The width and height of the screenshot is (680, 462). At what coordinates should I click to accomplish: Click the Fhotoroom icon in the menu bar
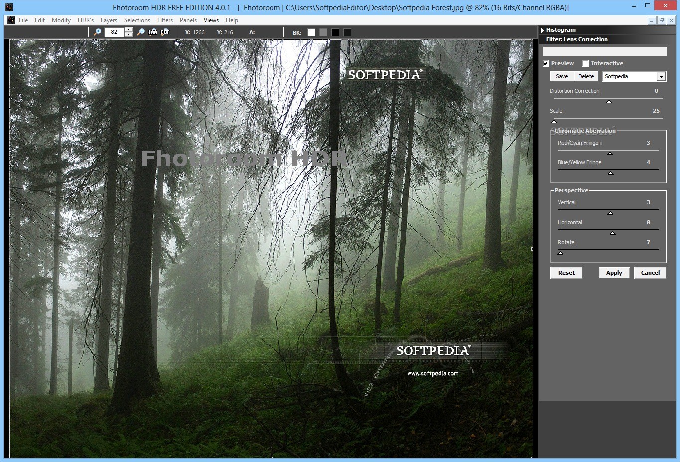coord(11,20)
